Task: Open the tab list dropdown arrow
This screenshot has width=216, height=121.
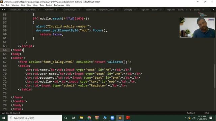Action: [213, 10]
